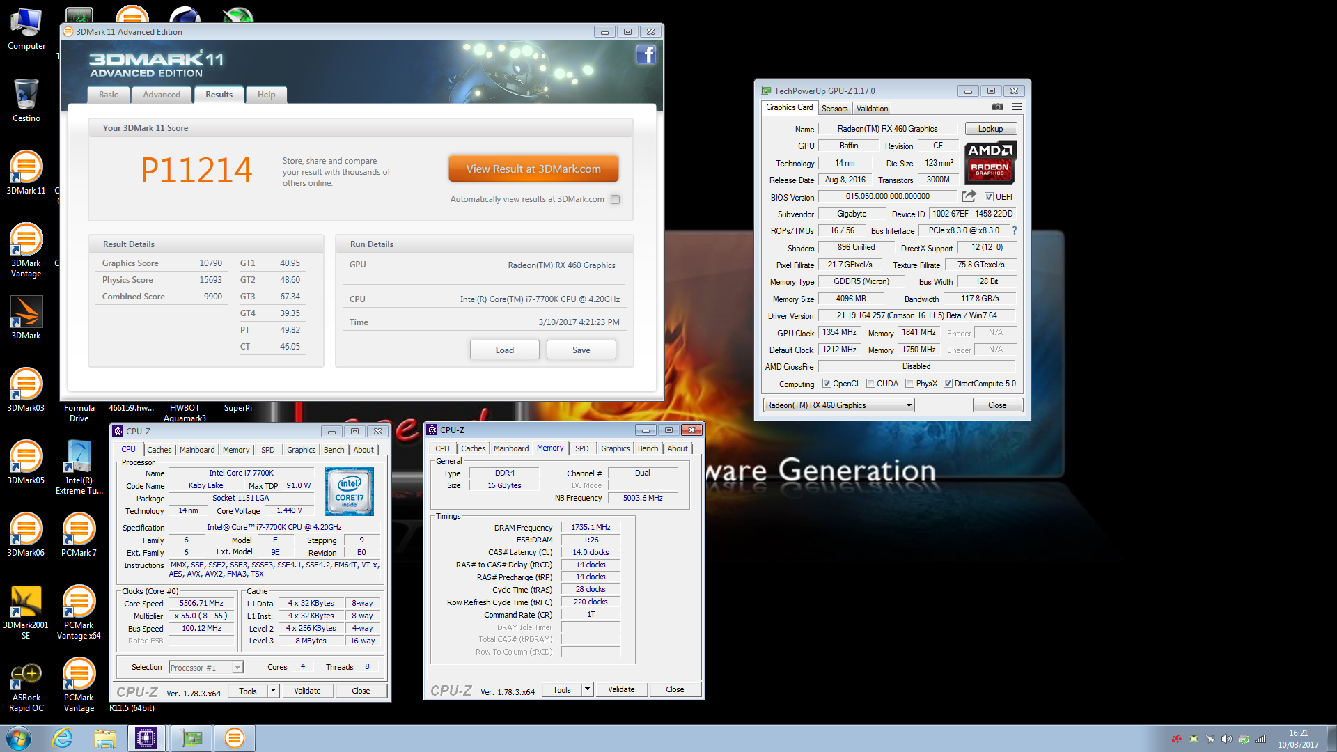Click Lookup button in GPU-Z
The height and width of the screenshot is (752, 1337).
(x=990, y=129)
